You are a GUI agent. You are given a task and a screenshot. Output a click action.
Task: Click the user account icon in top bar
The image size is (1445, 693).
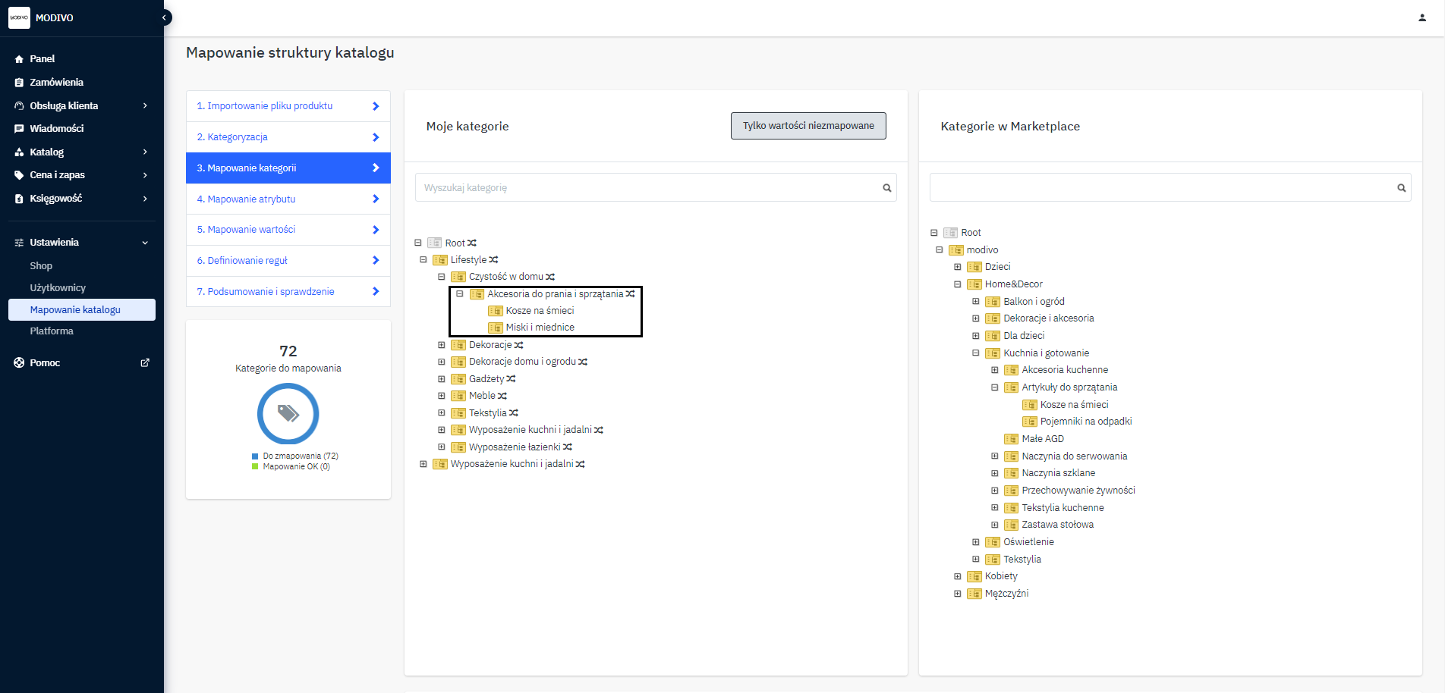[x=1421, y=17]
